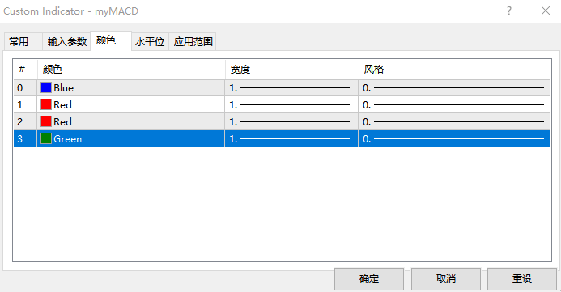Click the # column header
The width and height of the screenshot is (561, 292).
coord(25,70)
